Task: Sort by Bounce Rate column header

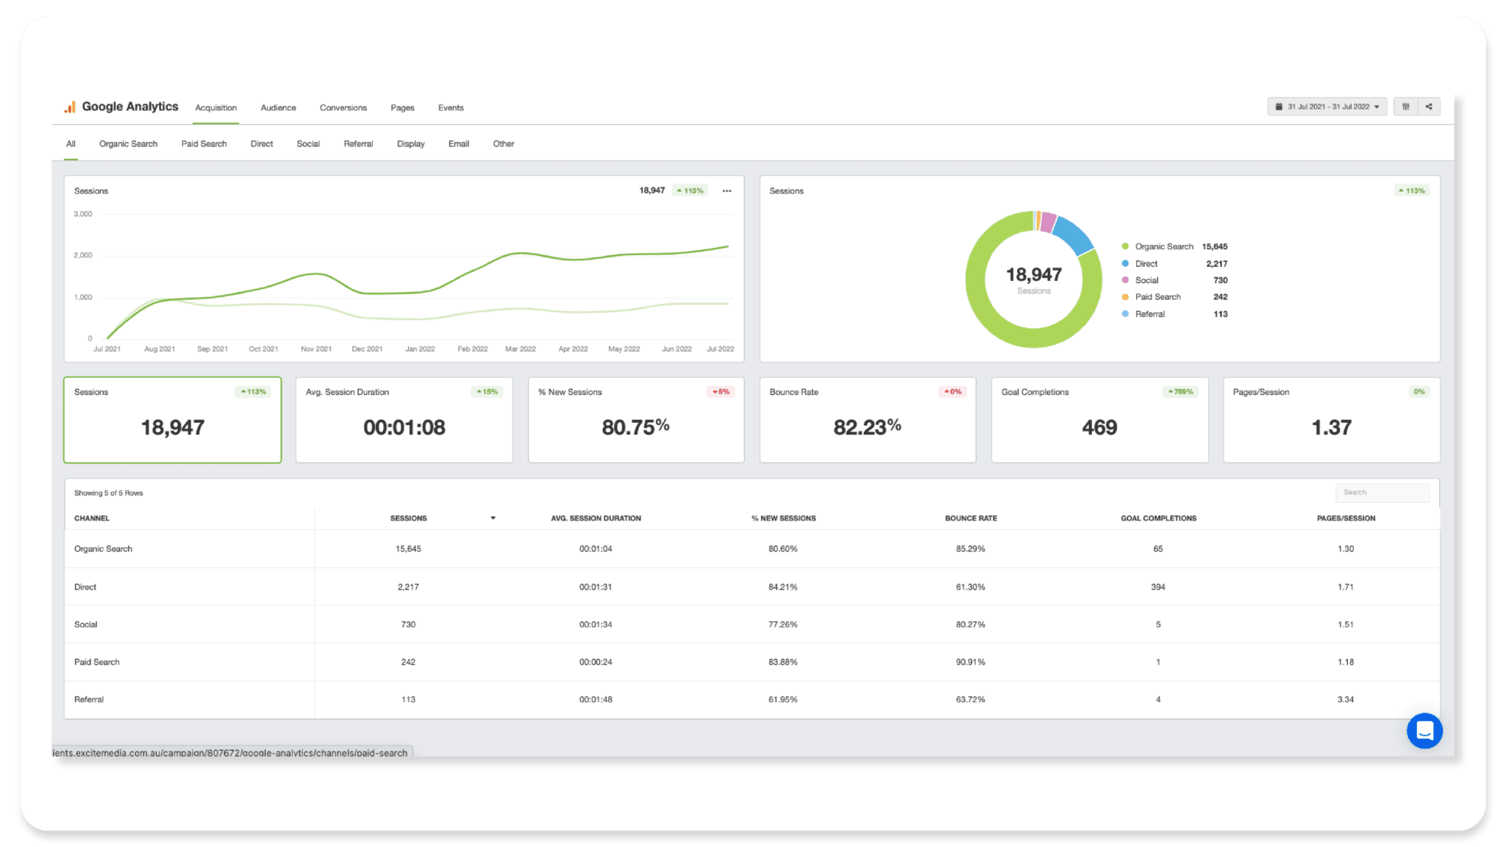Action: (x=971, y=518)
